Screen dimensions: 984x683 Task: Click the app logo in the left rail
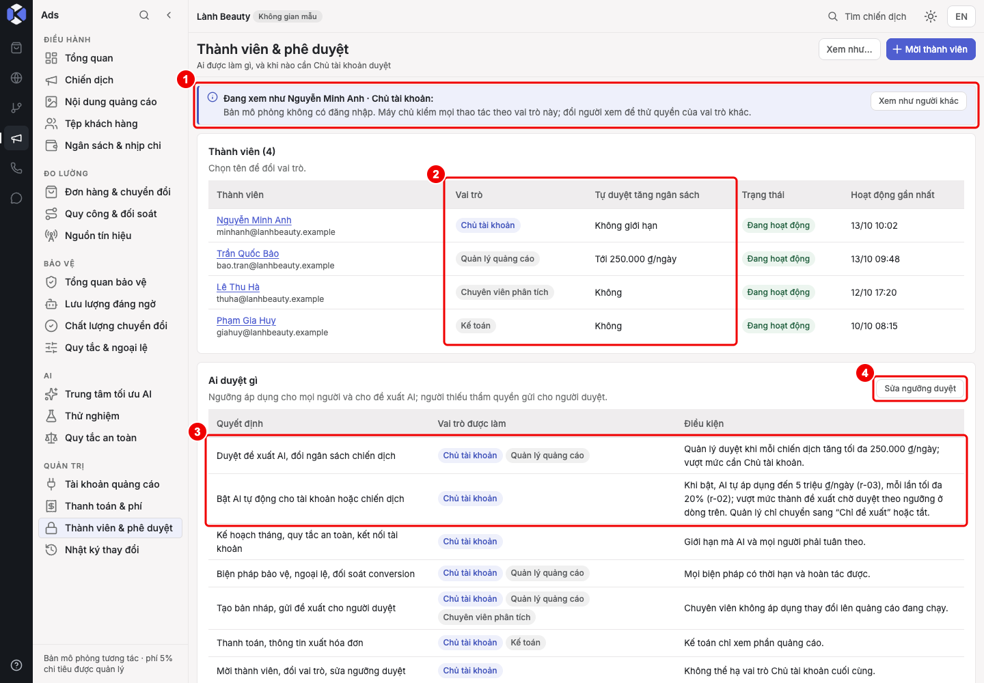coord(16,14)
